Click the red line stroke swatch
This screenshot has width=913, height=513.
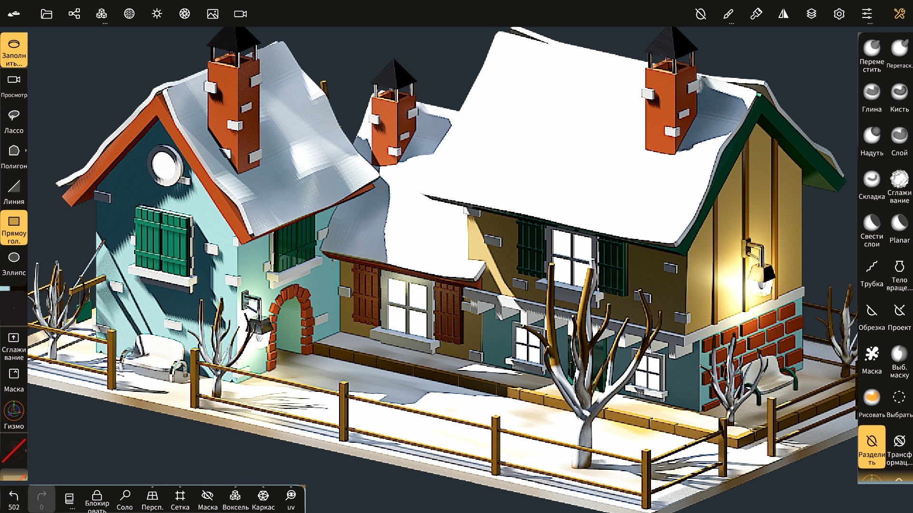pyautogui.click(x=14, y=450)
